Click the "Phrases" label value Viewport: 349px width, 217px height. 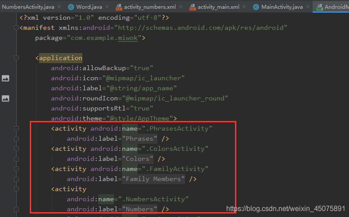click(139, 139)
